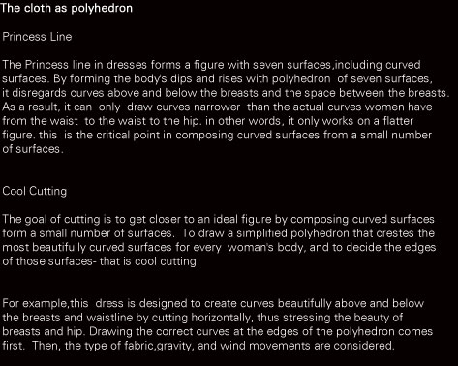The image size is (458, 366).
Task: Click the line starting 'The goal of cutting'
Action: click(x=218, y=220)
